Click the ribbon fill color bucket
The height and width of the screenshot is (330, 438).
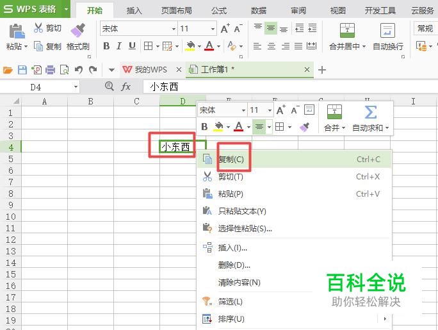190,46
